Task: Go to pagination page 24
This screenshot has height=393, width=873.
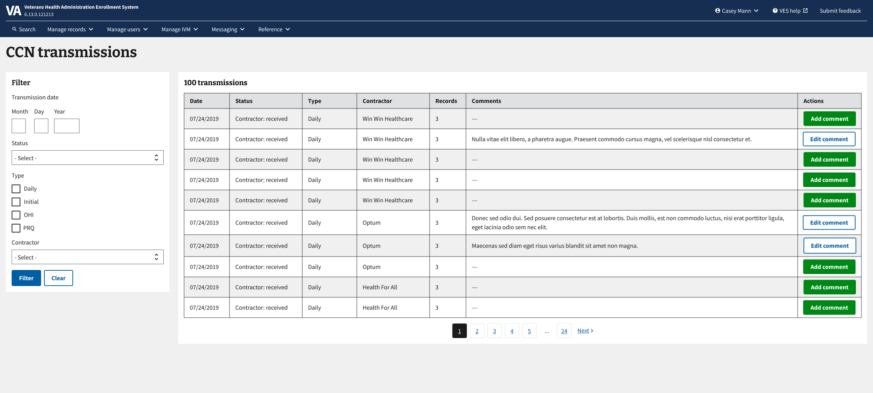Action: (x=564, y=331)
